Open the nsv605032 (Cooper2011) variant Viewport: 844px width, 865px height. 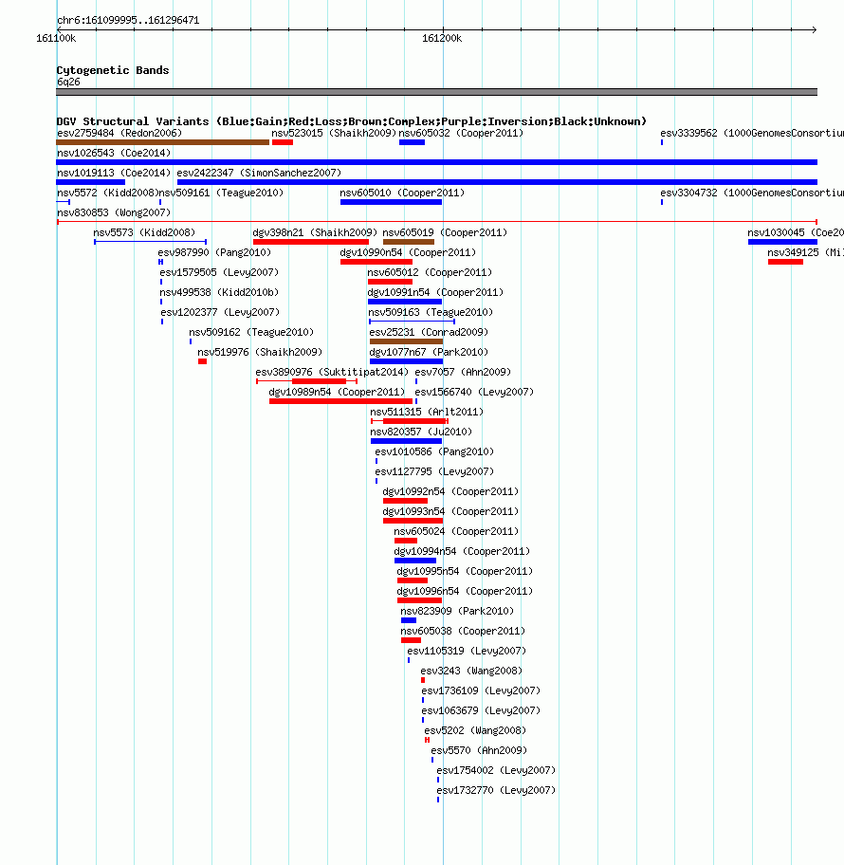tap(461, 133)
